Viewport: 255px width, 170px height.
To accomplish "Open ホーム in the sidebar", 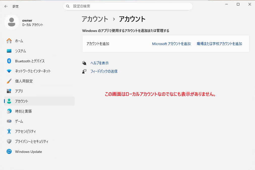I will click(39, 41).
